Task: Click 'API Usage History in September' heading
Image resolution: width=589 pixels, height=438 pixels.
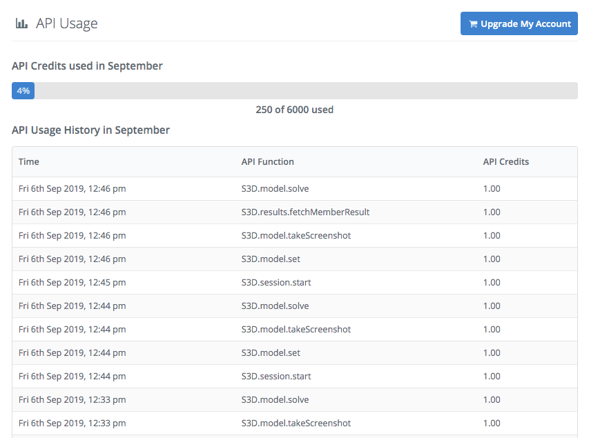Action: [90, 130]
